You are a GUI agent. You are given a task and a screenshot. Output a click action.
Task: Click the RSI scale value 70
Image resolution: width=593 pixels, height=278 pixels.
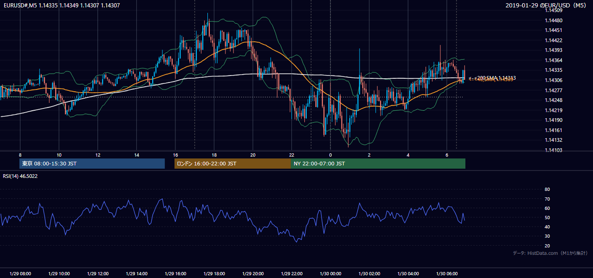[x=547, y=199]
